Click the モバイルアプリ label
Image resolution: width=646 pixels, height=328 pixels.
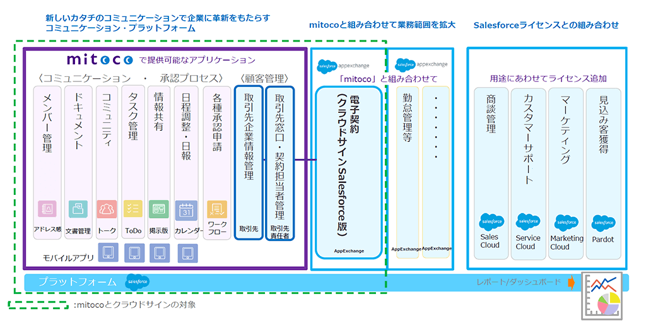pos(68,259)
